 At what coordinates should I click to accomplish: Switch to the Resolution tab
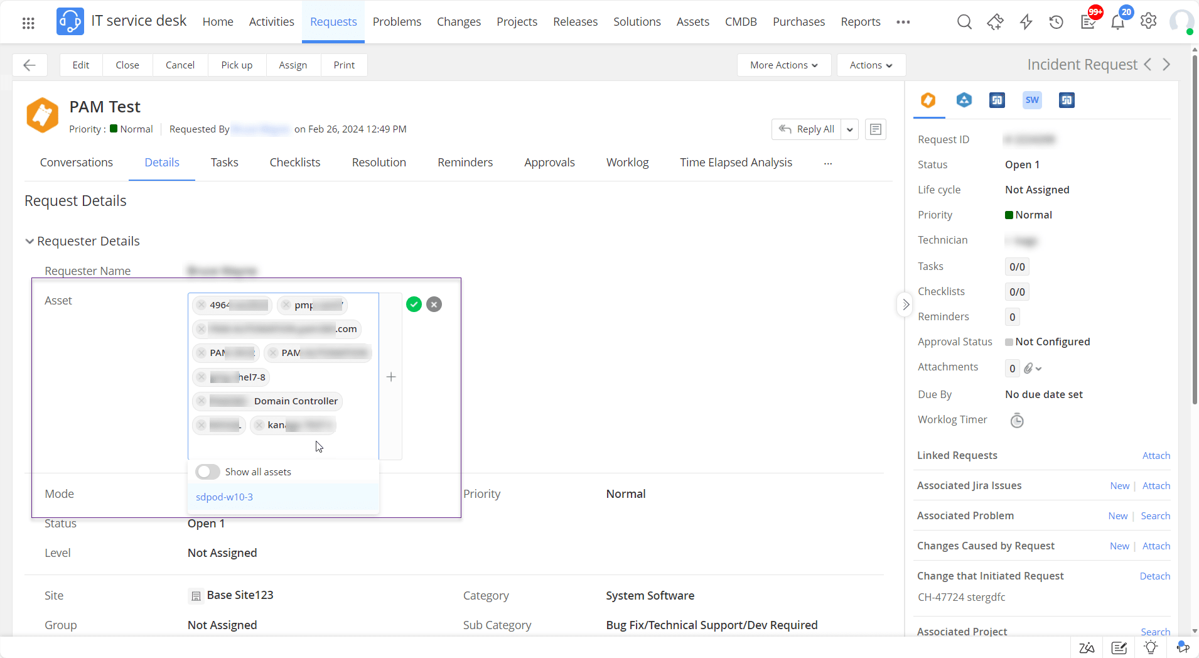tap(379, 163)
